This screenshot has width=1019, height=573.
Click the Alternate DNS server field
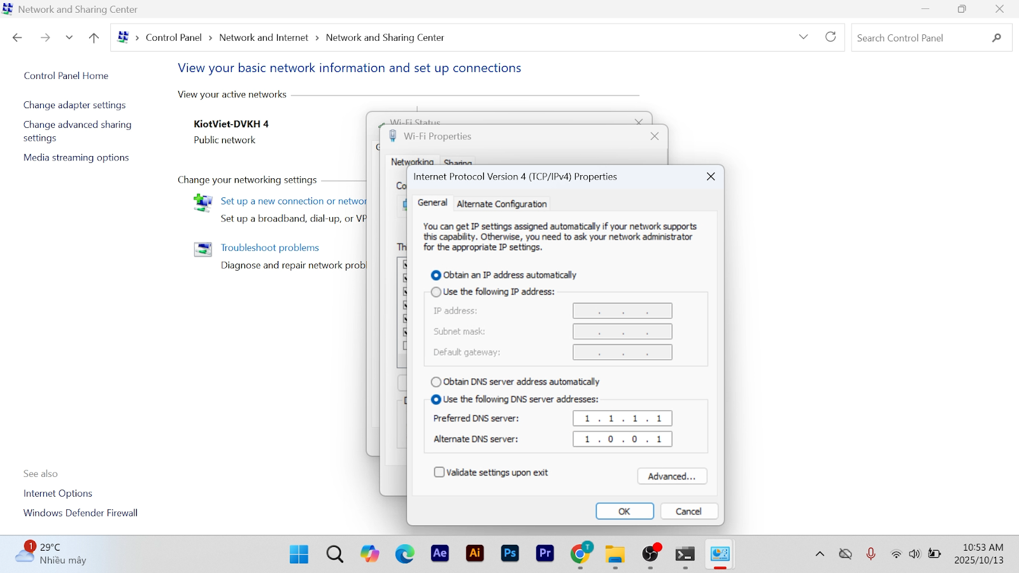(622, 439)
